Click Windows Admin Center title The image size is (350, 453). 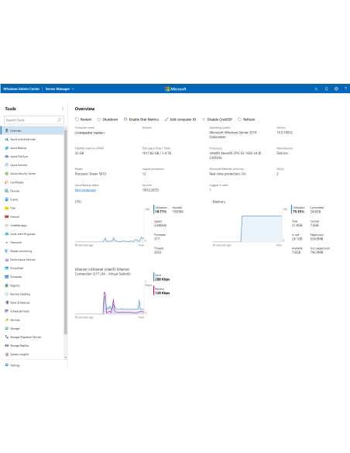[x=22, y=89]
